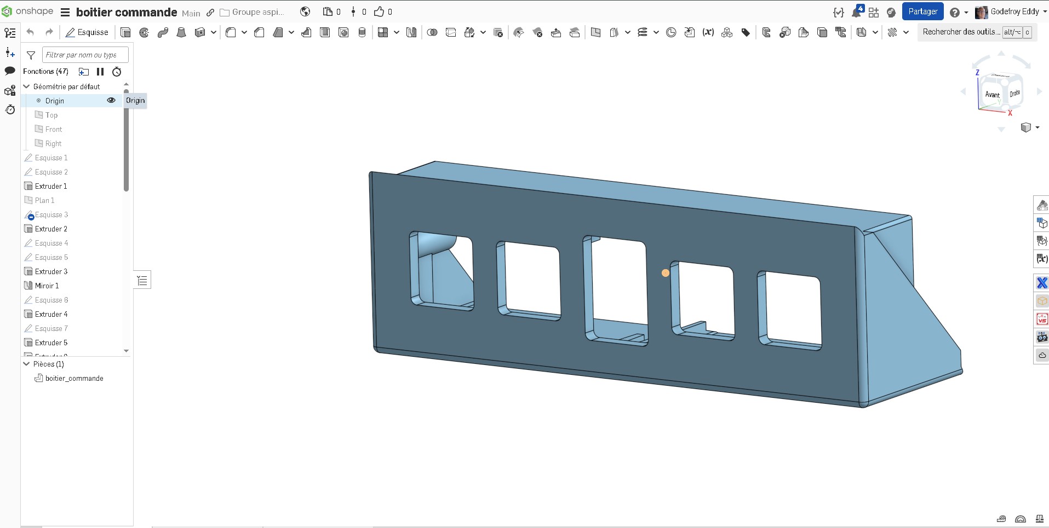The height and width of the screenshot is (528, 1049).
Task: Select the boitier_commande part
Action: [x=74, y=378]
